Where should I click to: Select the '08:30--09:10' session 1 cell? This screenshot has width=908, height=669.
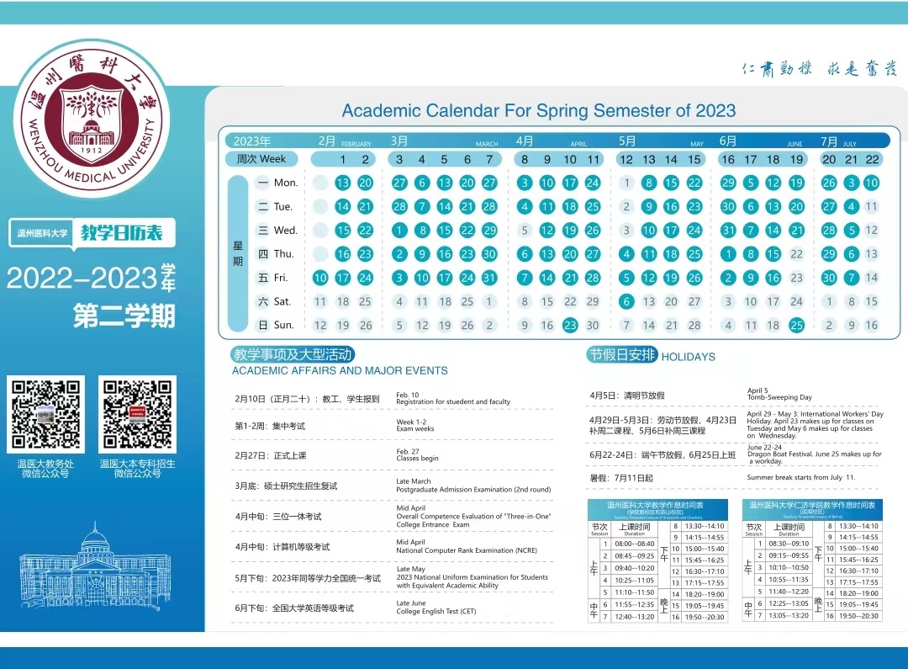tap(789, 544)
